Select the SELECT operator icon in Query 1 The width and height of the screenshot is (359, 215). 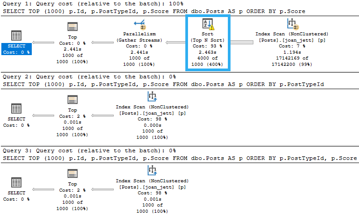tap(16, 35)
